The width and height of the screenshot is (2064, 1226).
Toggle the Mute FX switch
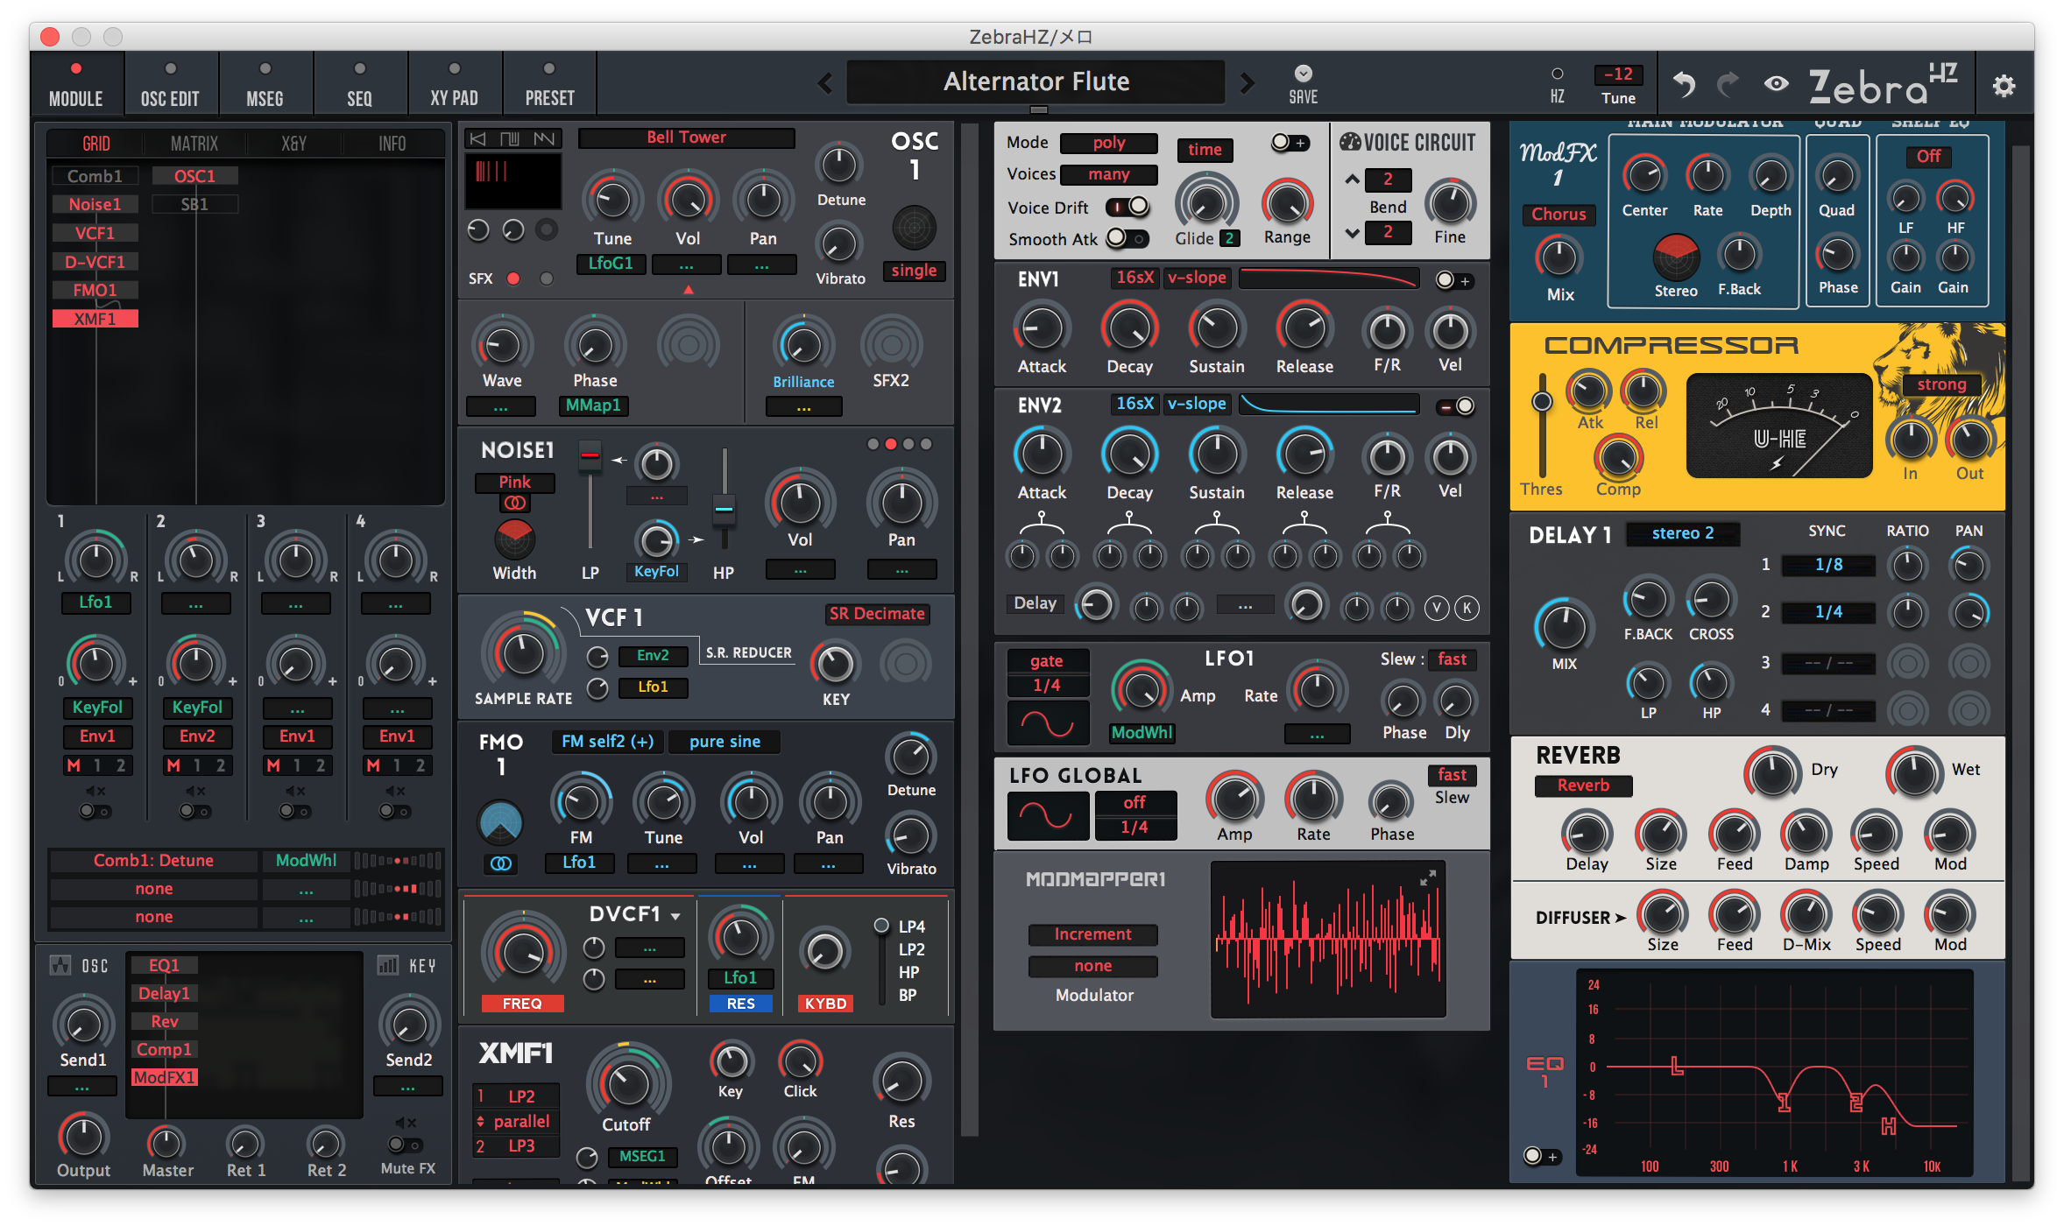pyautogui.click(x=405, y=1145)
